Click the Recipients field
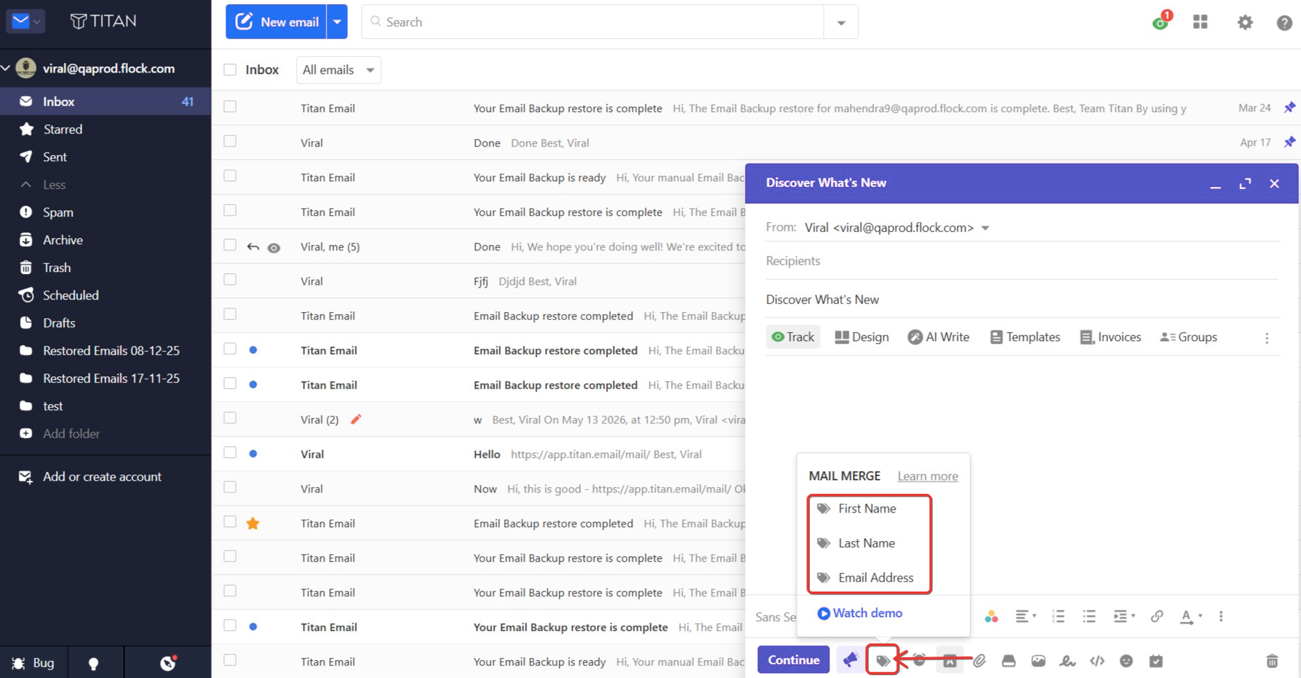 [1022, 261]
